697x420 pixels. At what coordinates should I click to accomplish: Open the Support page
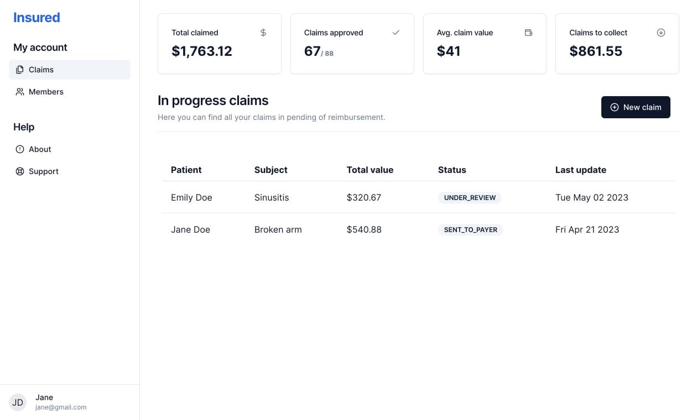pos(43,171)
